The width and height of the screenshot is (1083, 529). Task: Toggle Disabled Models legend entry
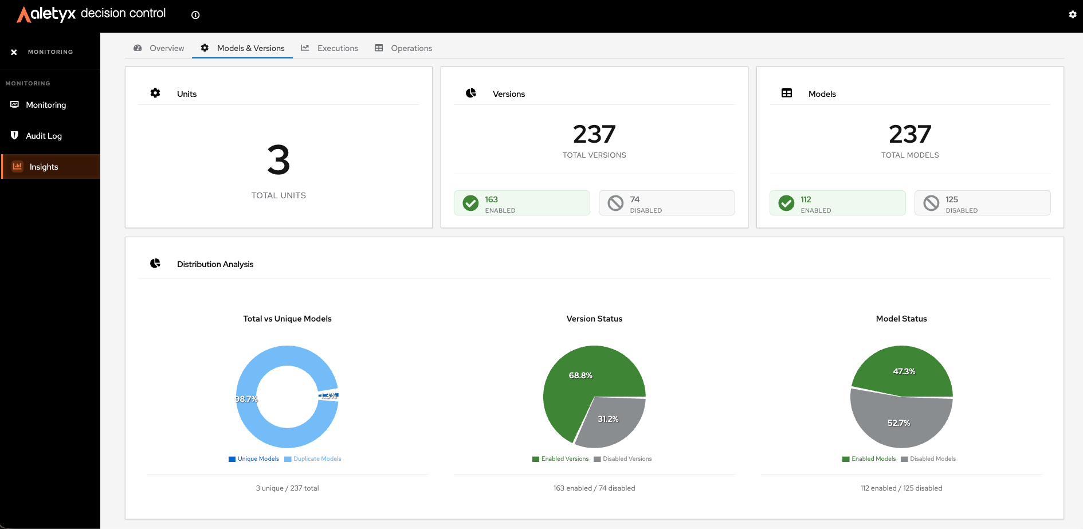click(928, 459)
